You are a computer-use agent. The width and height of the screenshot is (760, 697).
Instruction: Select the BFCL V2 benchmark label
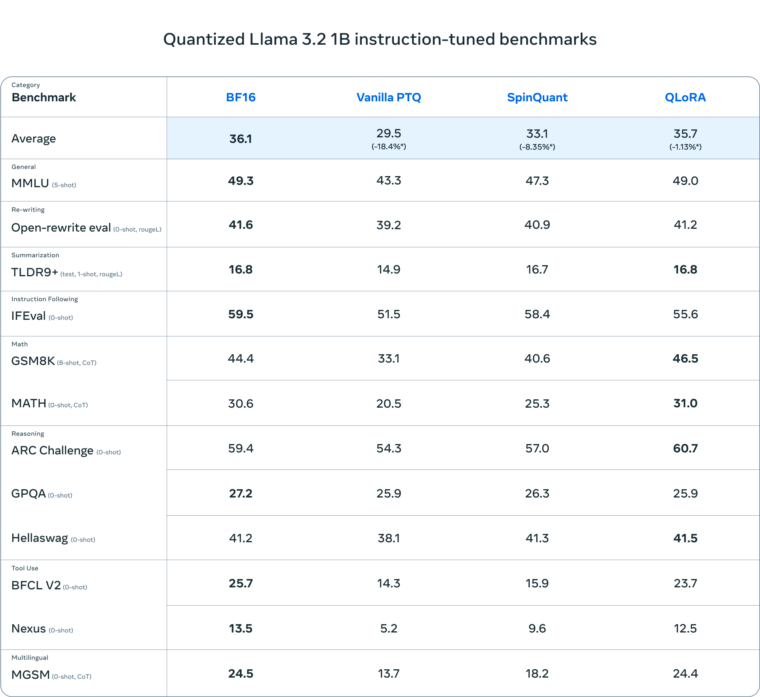coord(36,585)
